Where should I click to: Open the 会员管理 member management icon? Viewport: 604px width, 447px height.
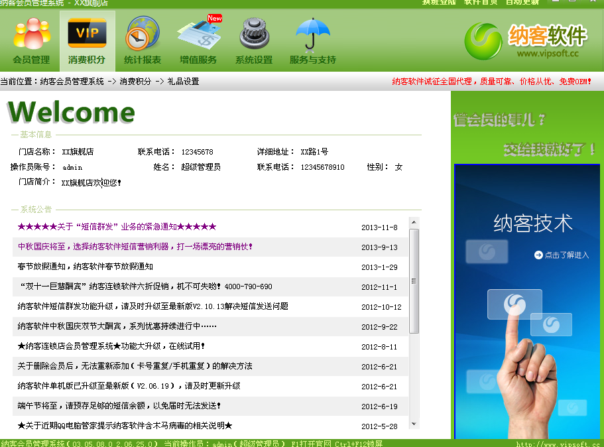pyautogui.click(x=31, y=34)
